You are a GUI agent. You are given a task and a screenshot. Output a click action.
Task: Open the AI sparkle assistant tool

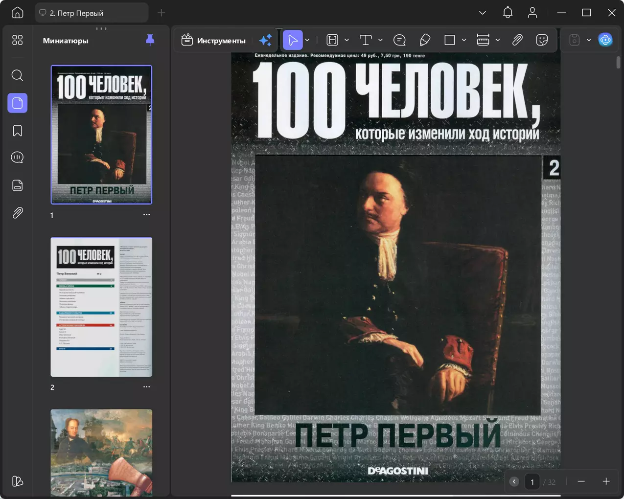265,40
